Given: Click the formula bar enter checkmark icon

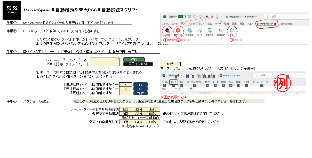Looking at the screenshot, I should point(186,89).
